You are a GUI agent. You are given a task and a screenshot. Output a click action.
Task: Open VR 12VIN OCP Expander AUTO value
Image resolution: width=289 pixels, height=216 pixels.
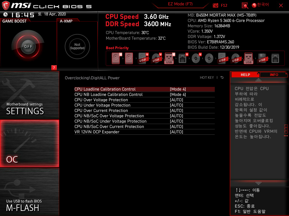coord(176,132)
